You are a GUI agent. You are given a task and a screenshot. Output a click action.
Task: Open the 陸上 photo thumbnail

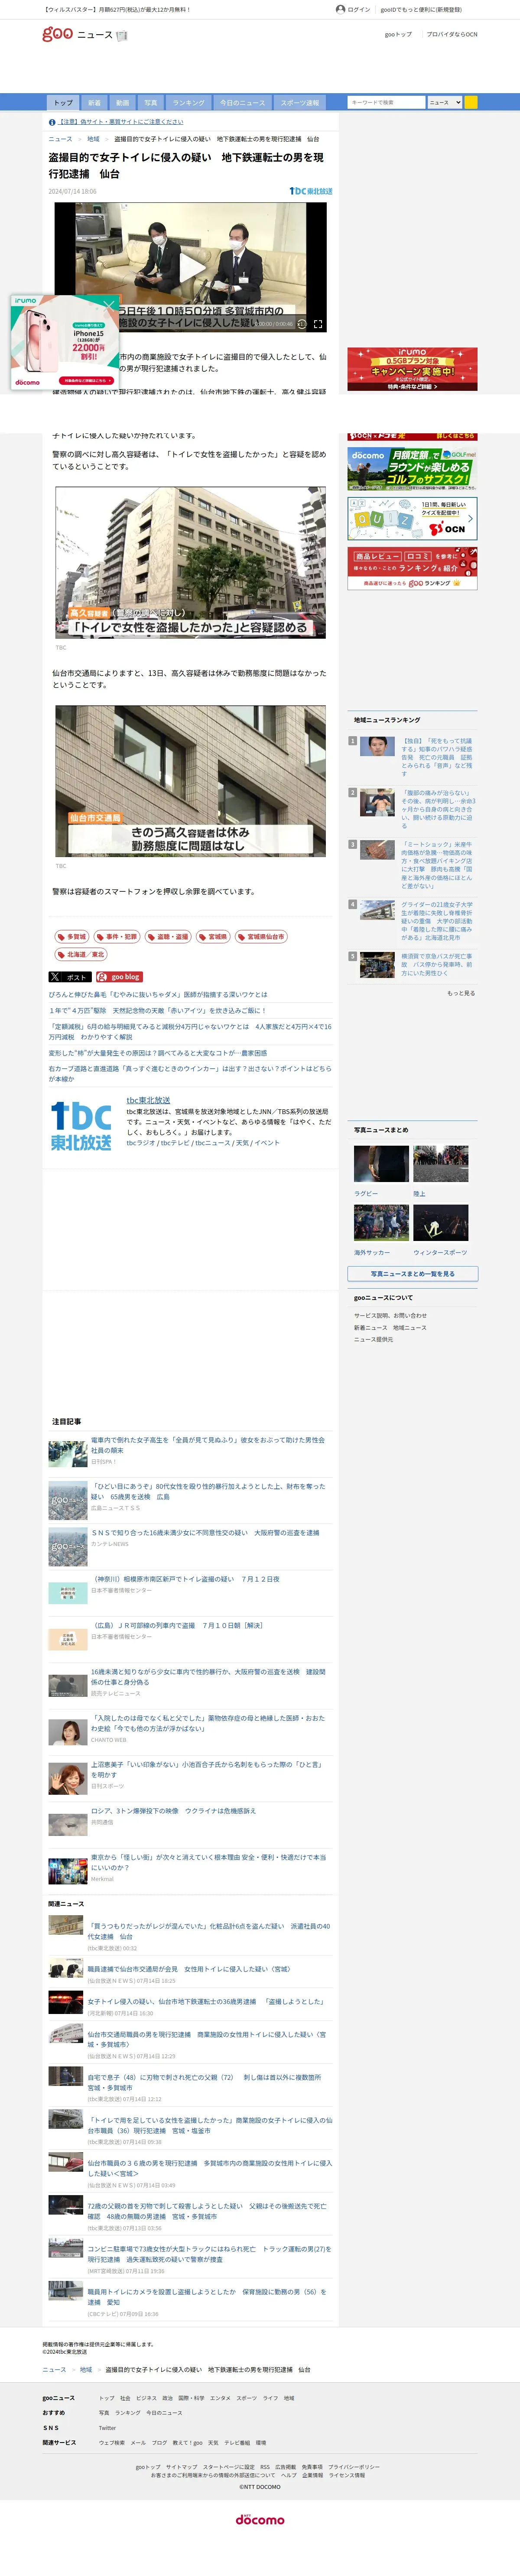[441, 1164]
